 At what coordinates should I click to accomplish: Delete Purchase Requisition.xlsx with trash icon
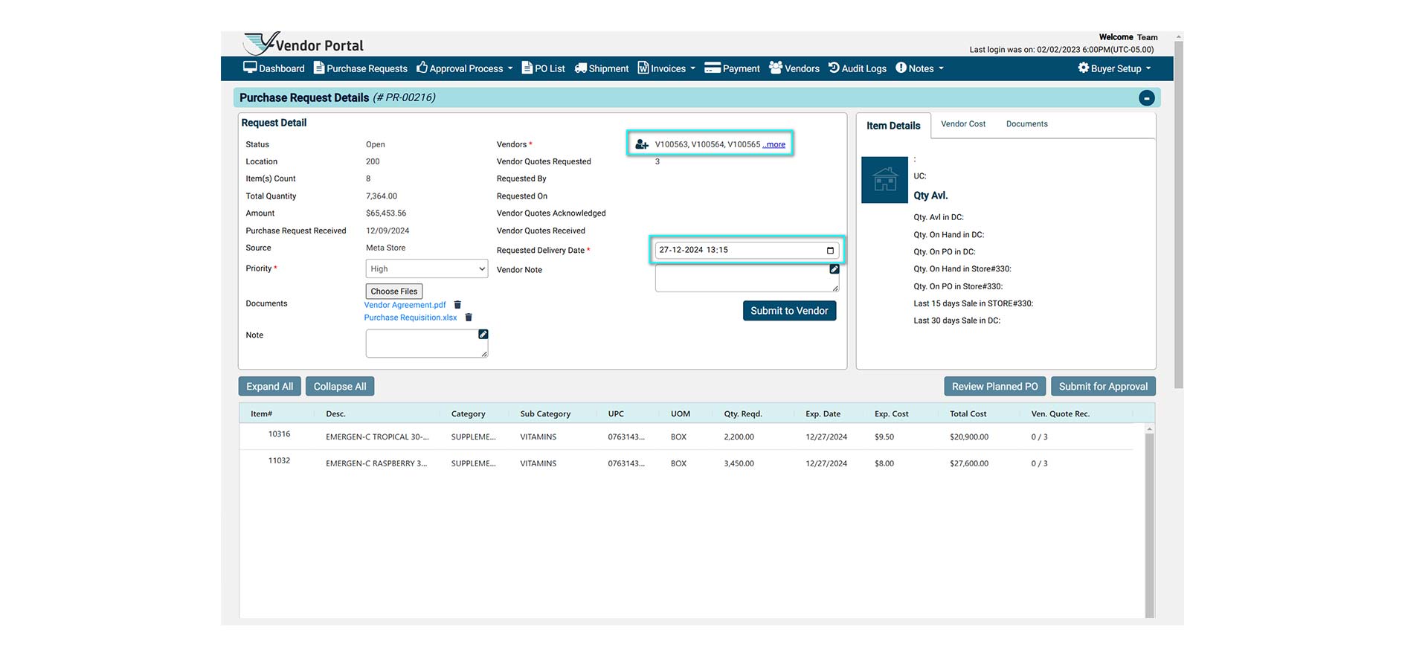pos(469,318)
